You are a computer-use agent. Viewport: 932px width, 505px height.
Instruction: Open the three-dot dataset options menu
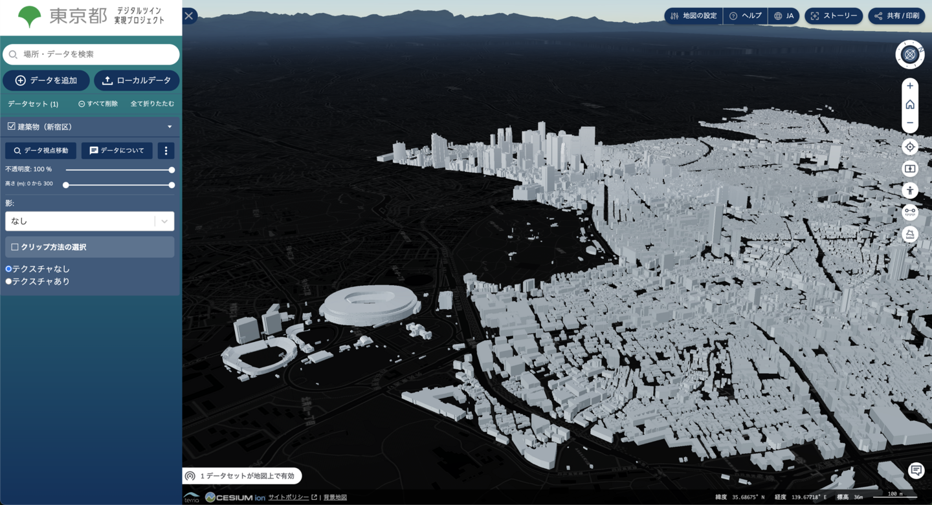coord(166,151)
